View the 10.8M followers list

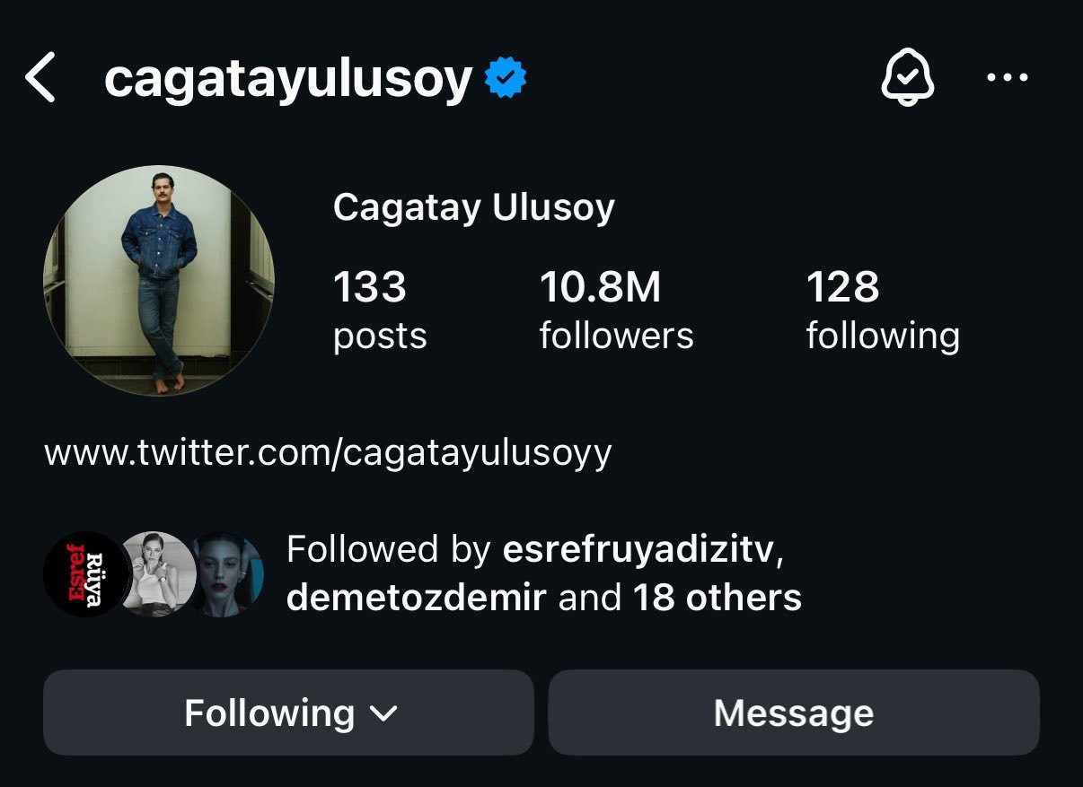(616, 310)
